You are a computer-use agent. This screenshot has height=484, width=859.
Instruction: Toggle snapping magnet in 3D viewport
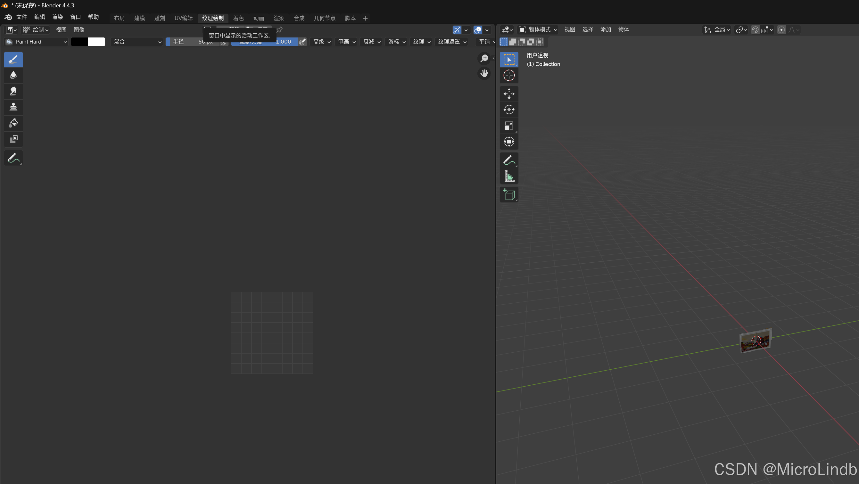pyautogui.click(x=755, y=30)
